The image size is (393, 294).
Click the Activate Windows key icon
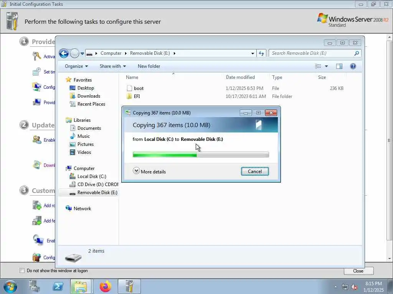[x=37, y=56]
